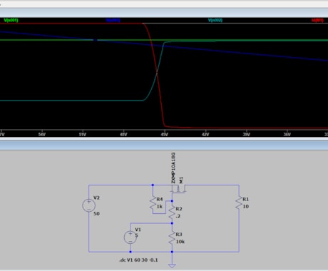Click the V1 voltage source symbol
The image size is (328, 271).
(x=130, y=237)
